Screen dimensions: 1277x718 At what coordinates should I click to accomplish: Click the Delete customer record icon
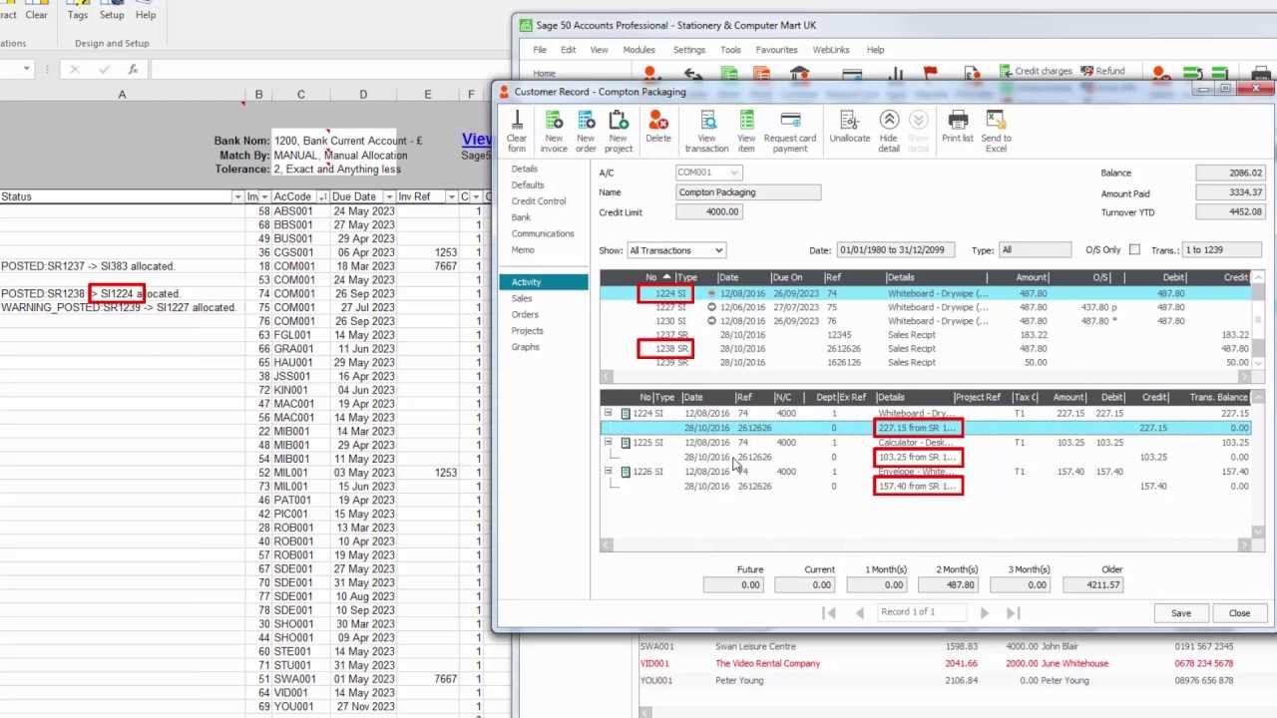[658, 127]
